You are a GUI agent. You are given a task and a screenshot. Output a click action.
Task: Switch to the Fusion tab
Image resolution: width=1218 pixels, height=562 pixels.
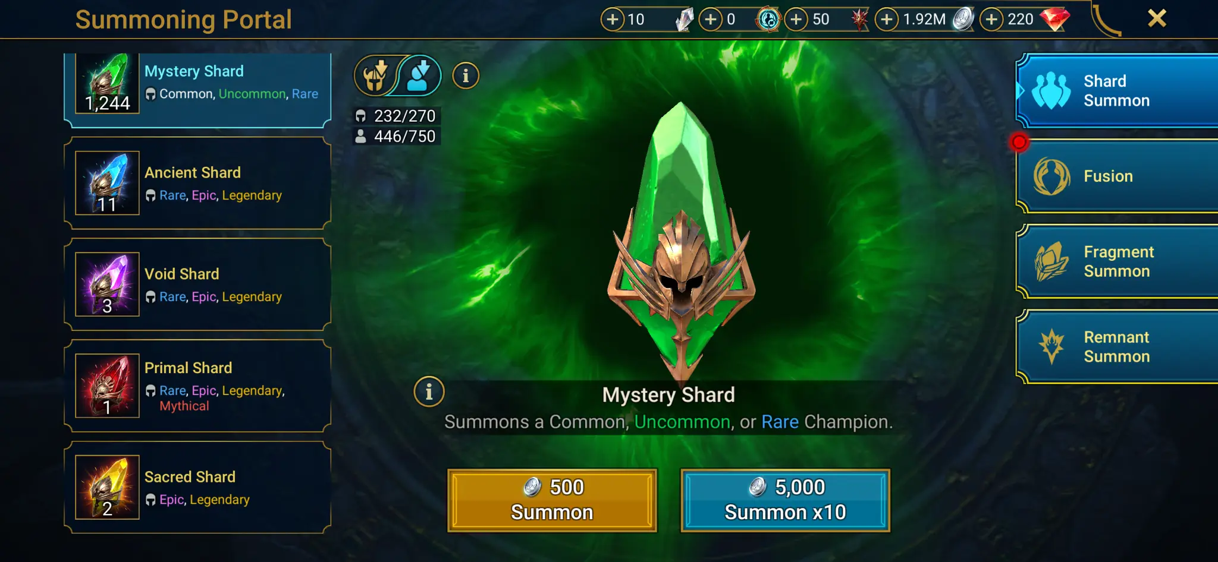coord(1117,176)
